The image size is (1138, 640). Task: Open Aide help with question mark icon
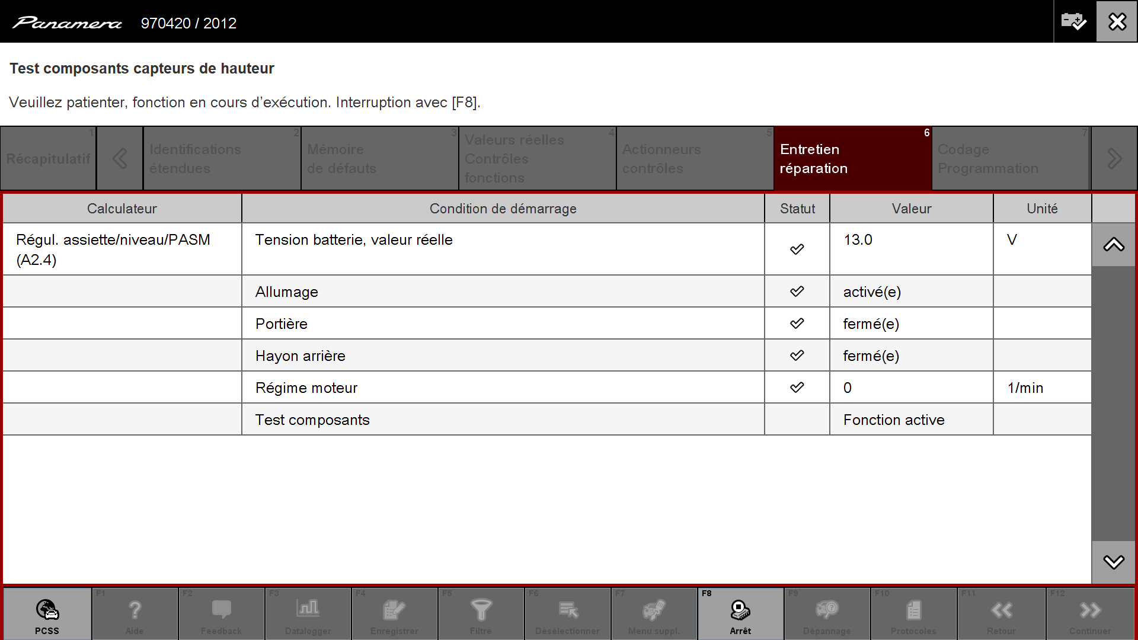point(135,614)
